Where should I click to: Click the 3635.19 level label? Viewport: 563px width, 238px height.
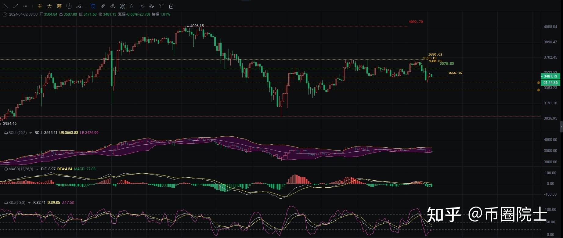pyautogui.click(x=429, y=58)
